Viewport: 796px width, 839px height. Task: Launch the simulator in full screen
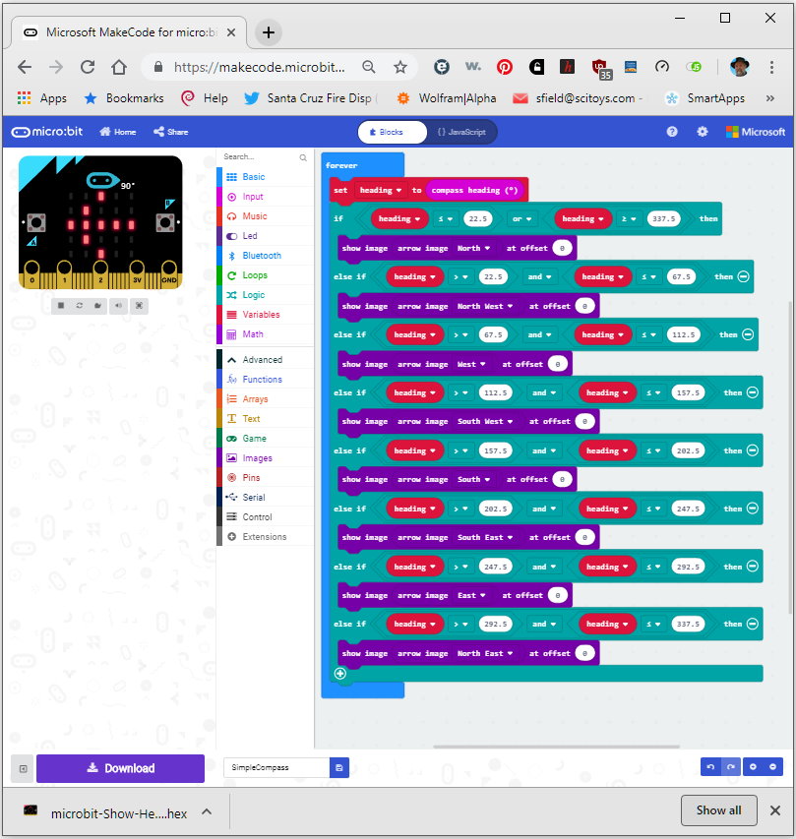pos(140,305)
